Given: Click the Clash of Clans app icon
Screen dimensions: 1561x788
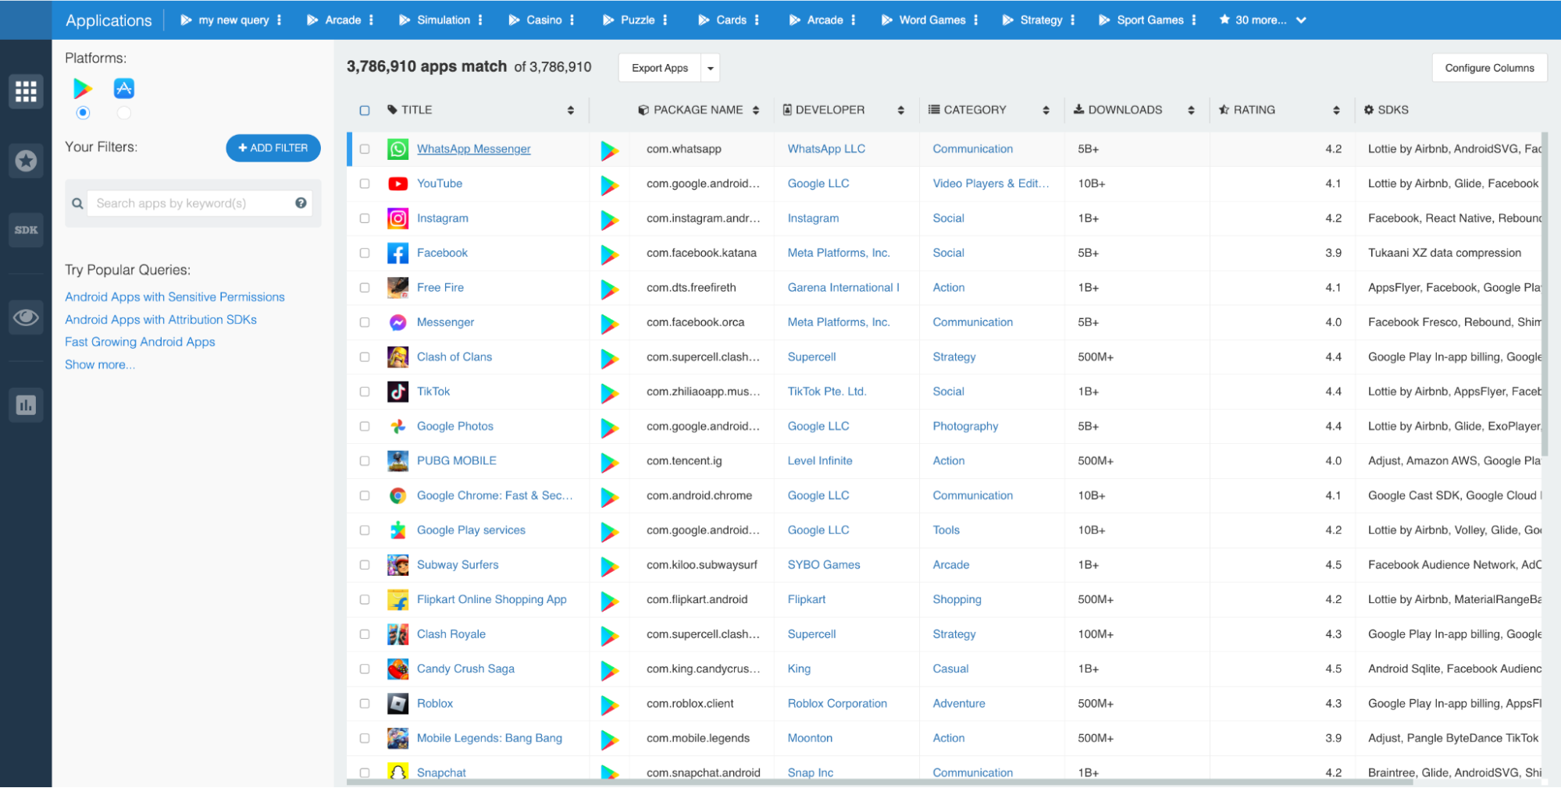Looking at the screenshot, I should (397, 357).
